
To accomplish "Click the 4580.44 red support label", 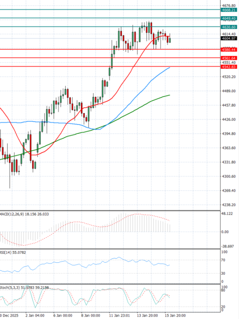I will (229, 49).
